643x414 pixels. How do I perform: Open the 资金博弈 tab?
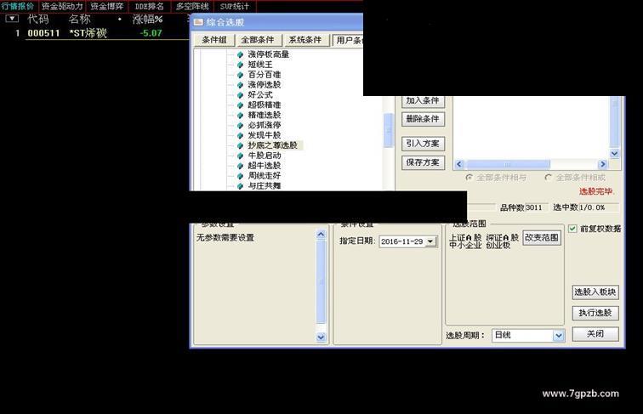pos(106,6)
